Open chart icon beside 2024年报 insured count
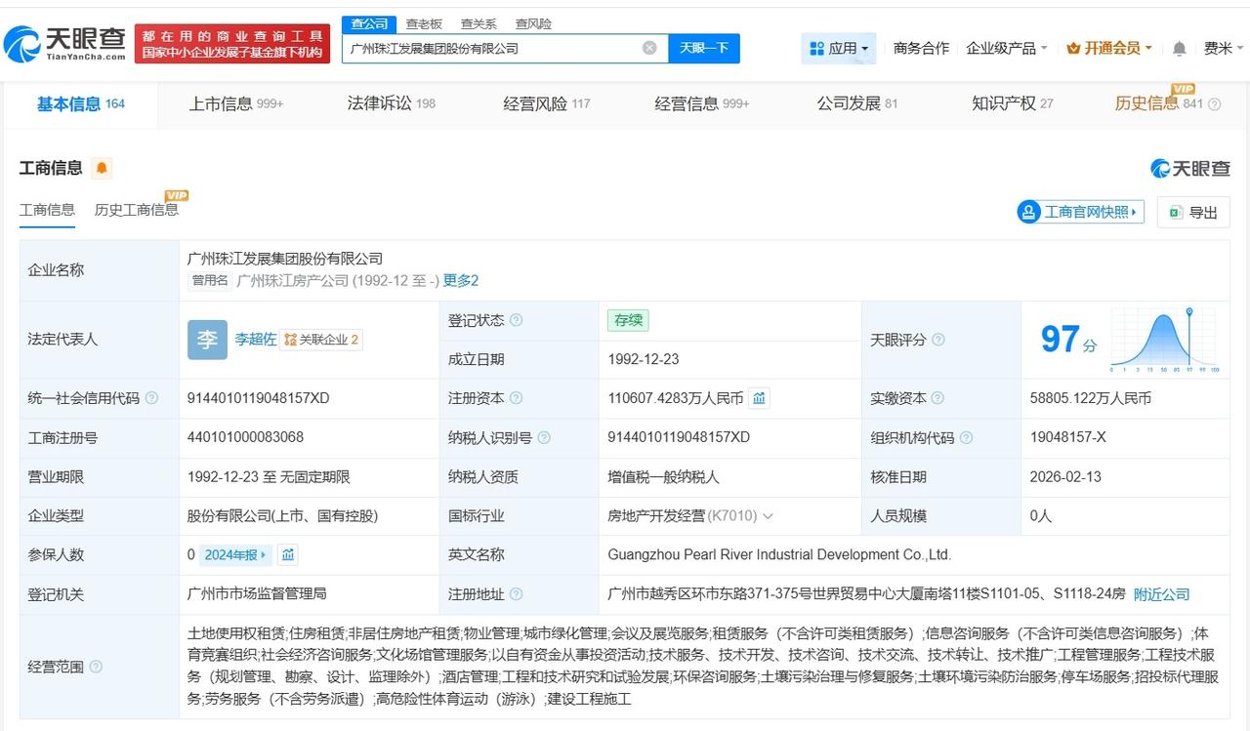This screenshot has height=731, width=1250. pyautogui.click(x=287, y=554)
